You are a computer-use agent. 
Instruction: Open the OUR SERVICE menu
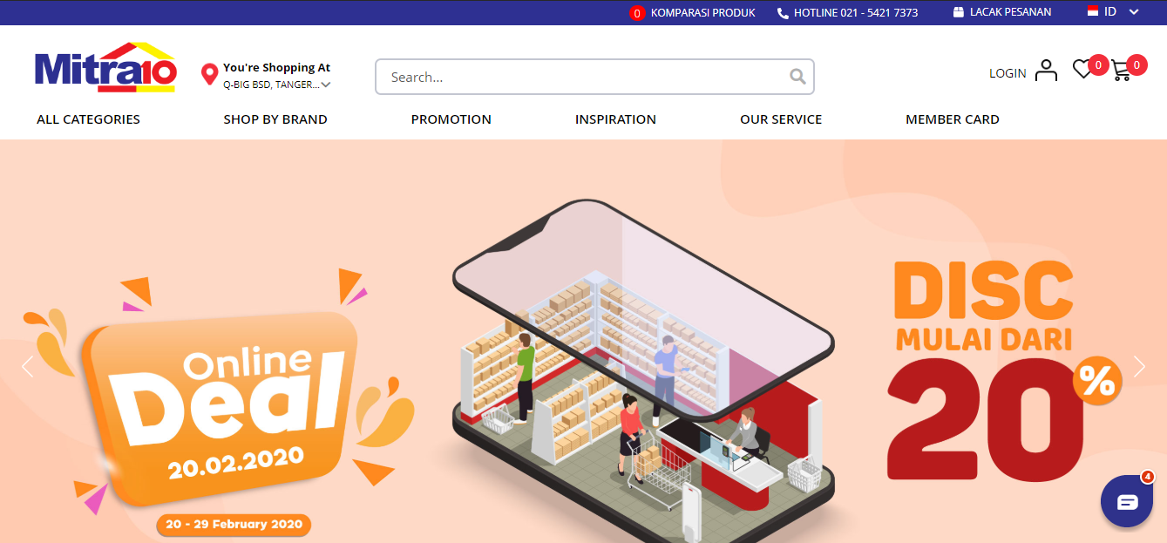point(781,119)
